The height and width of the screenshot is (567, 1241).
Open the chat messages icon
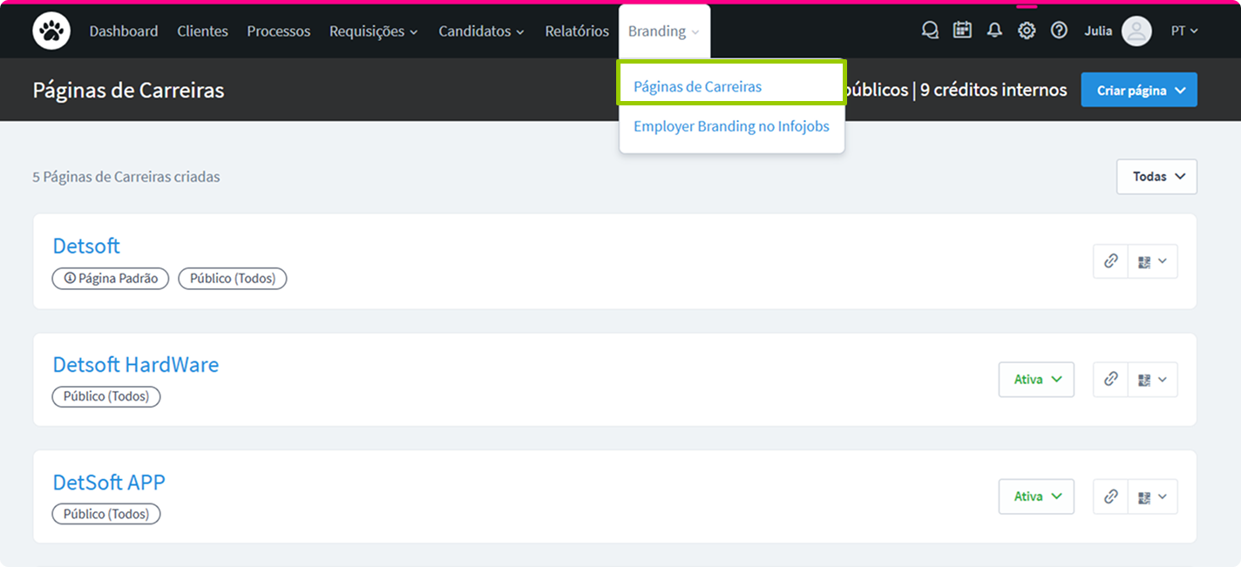(x=930, y=30)
